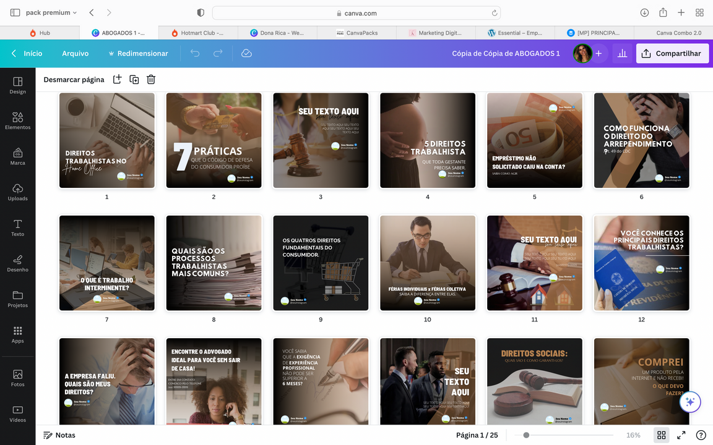Image resolution: width=713 pixels, height=445 pixels.
Task: Duplicate the selected page using copy icon
Action: (134, 79)
